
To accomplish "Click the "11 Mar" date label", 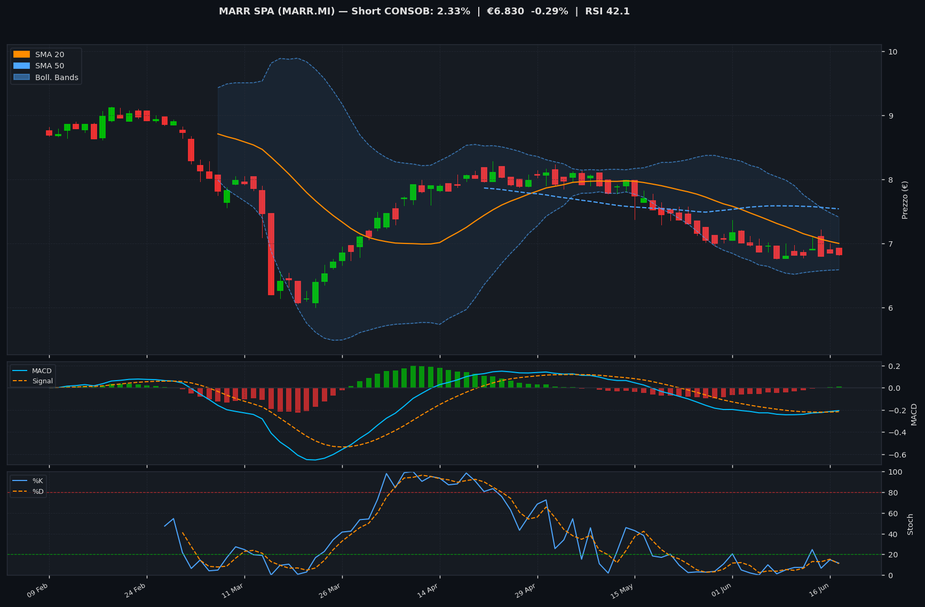I will (x=233, y=591).
